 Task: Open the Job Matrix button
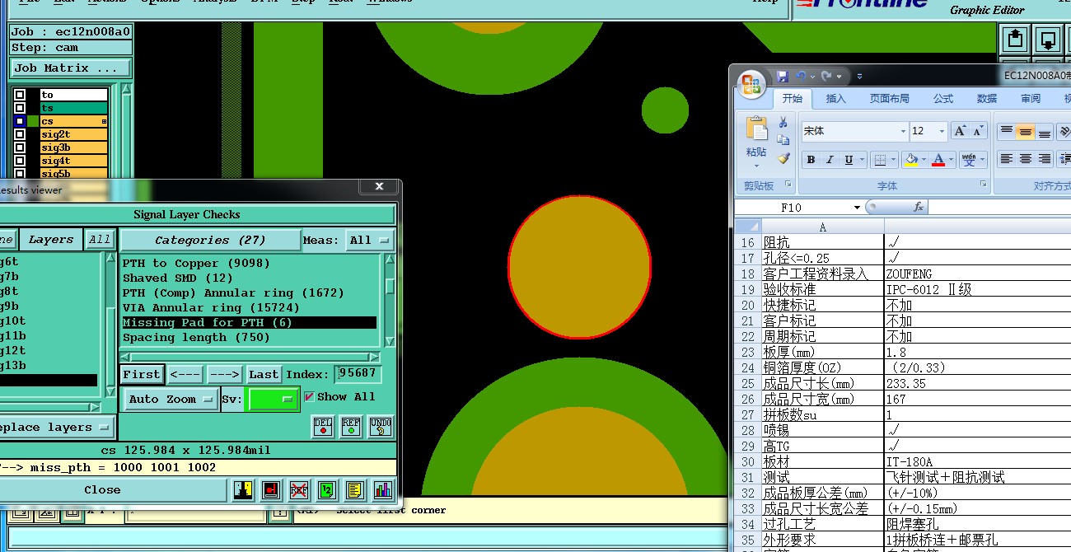pos(71,68)
